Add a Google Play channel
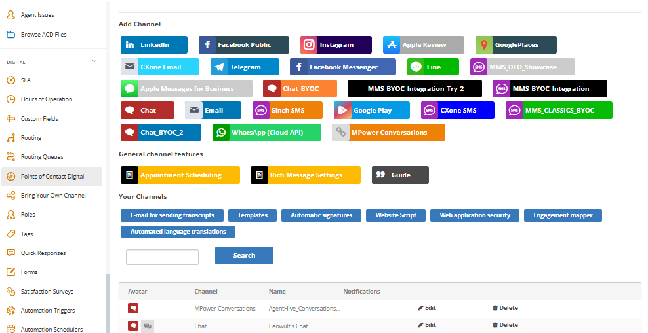648x333 pixels. click(372, 111)
